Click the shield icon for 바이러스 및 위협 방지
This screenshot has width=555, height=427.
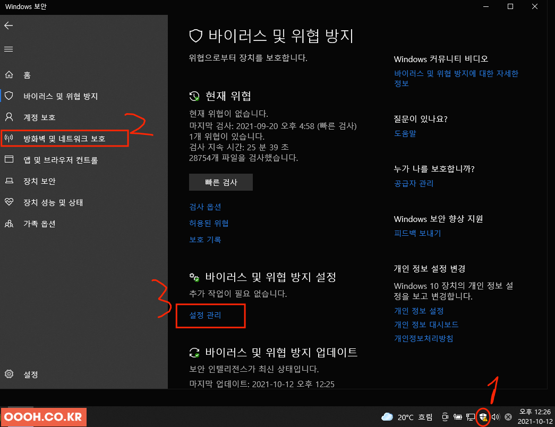point(9,96)
